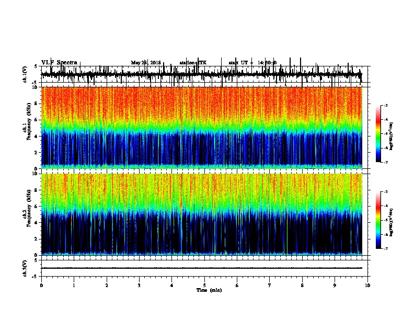Click time axis tick label 5
This screenshot has width=414, height=320.
point(204,285)
